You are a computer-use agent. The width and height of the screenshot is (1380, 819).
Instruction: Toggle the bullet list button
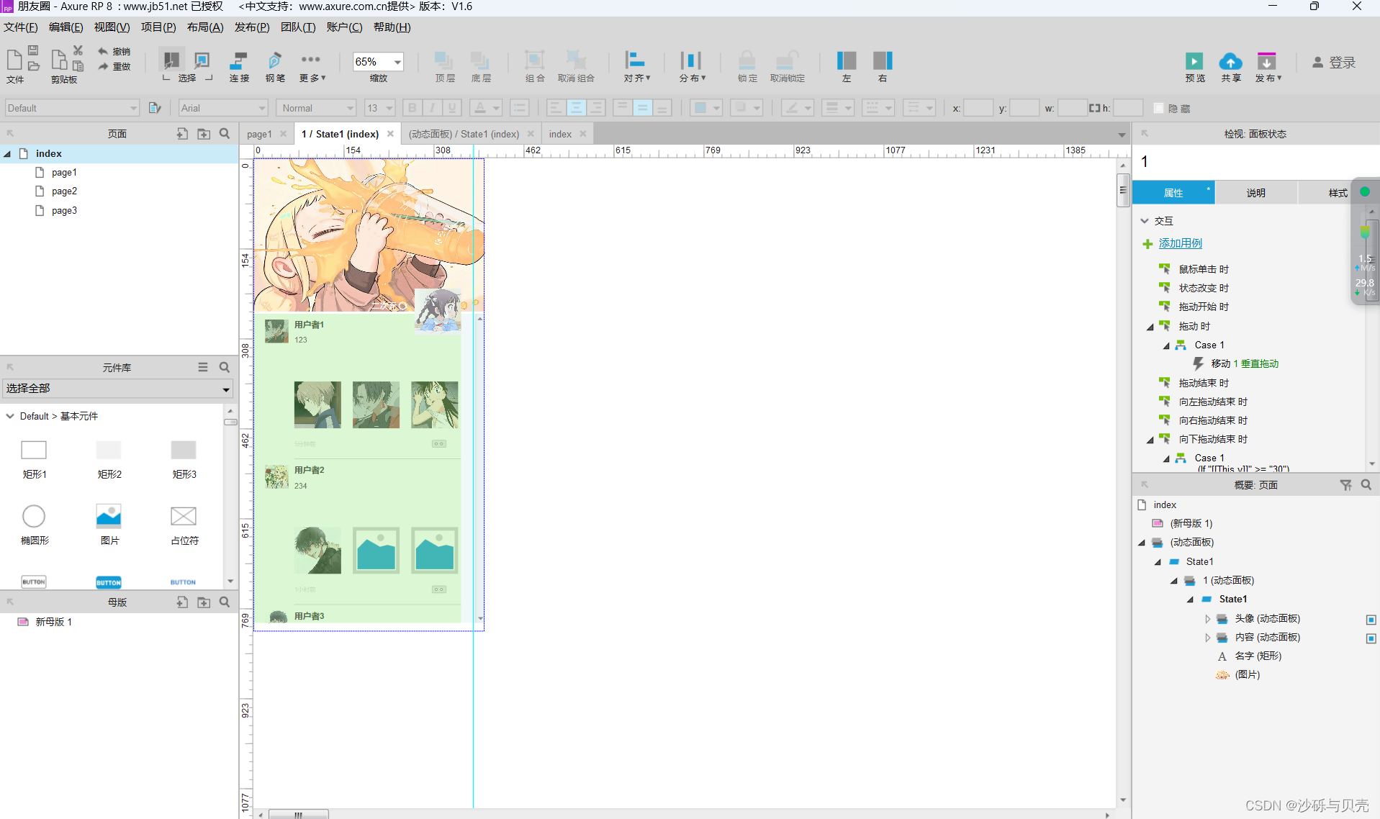pyautogui.click(x=519, y=108)
